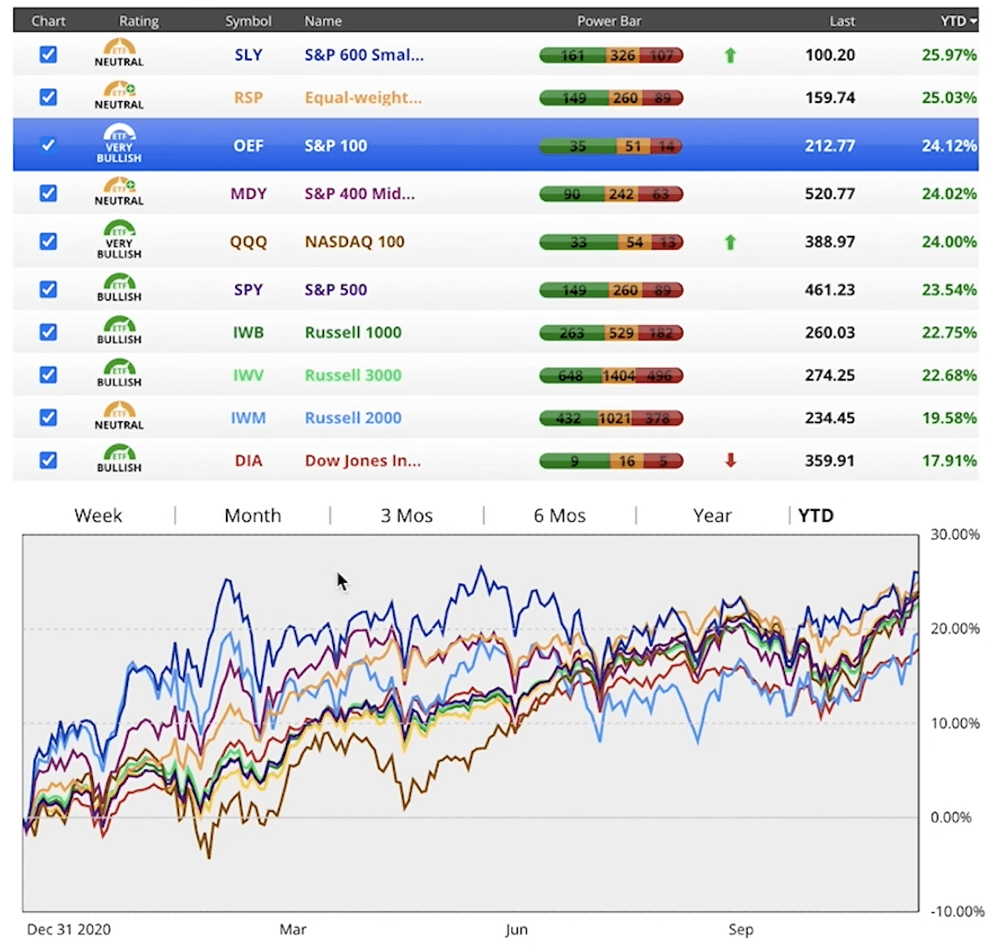Toggle QQQ chart checkbox off

49,241
